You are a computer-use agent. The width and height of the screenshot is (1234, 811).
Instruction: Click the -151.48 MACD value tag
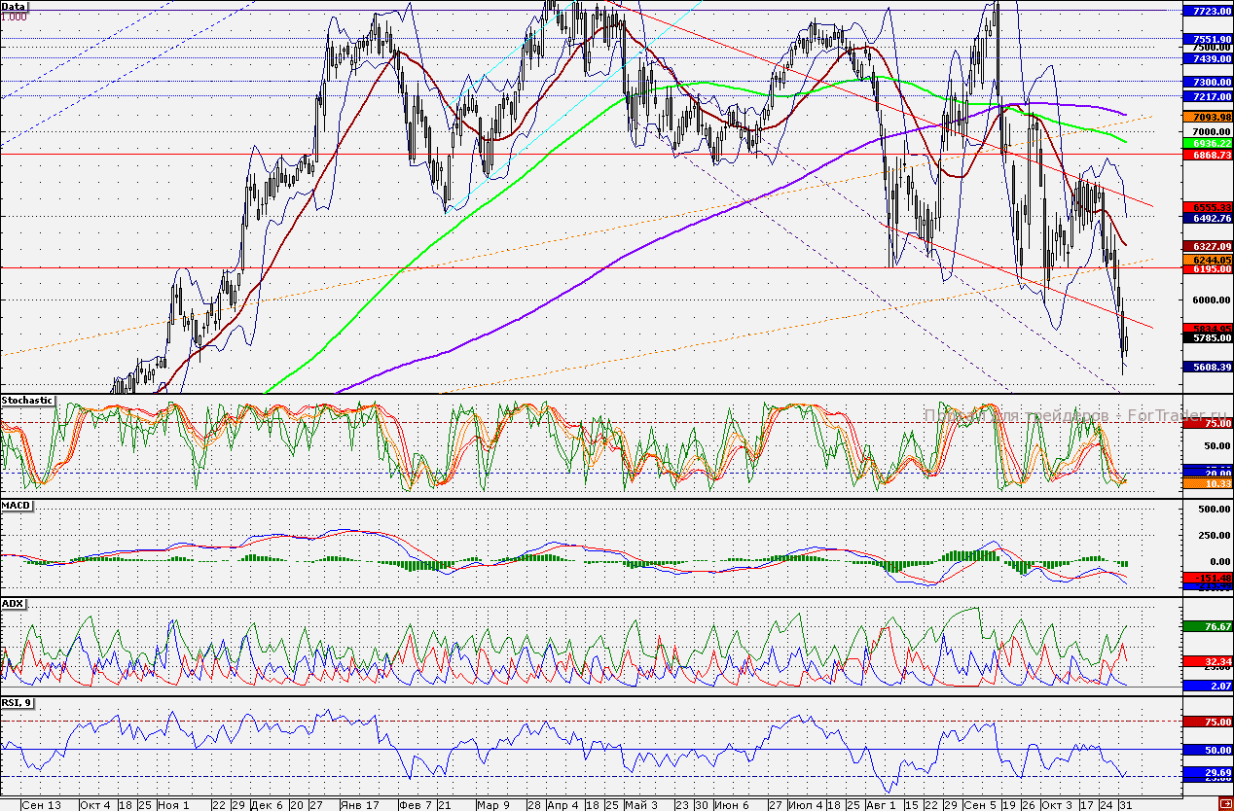(1206, 578)
